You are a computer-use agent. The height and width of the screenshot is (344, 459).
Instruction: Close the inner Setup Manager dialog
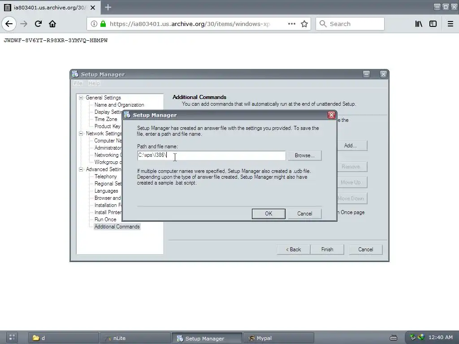331,115
